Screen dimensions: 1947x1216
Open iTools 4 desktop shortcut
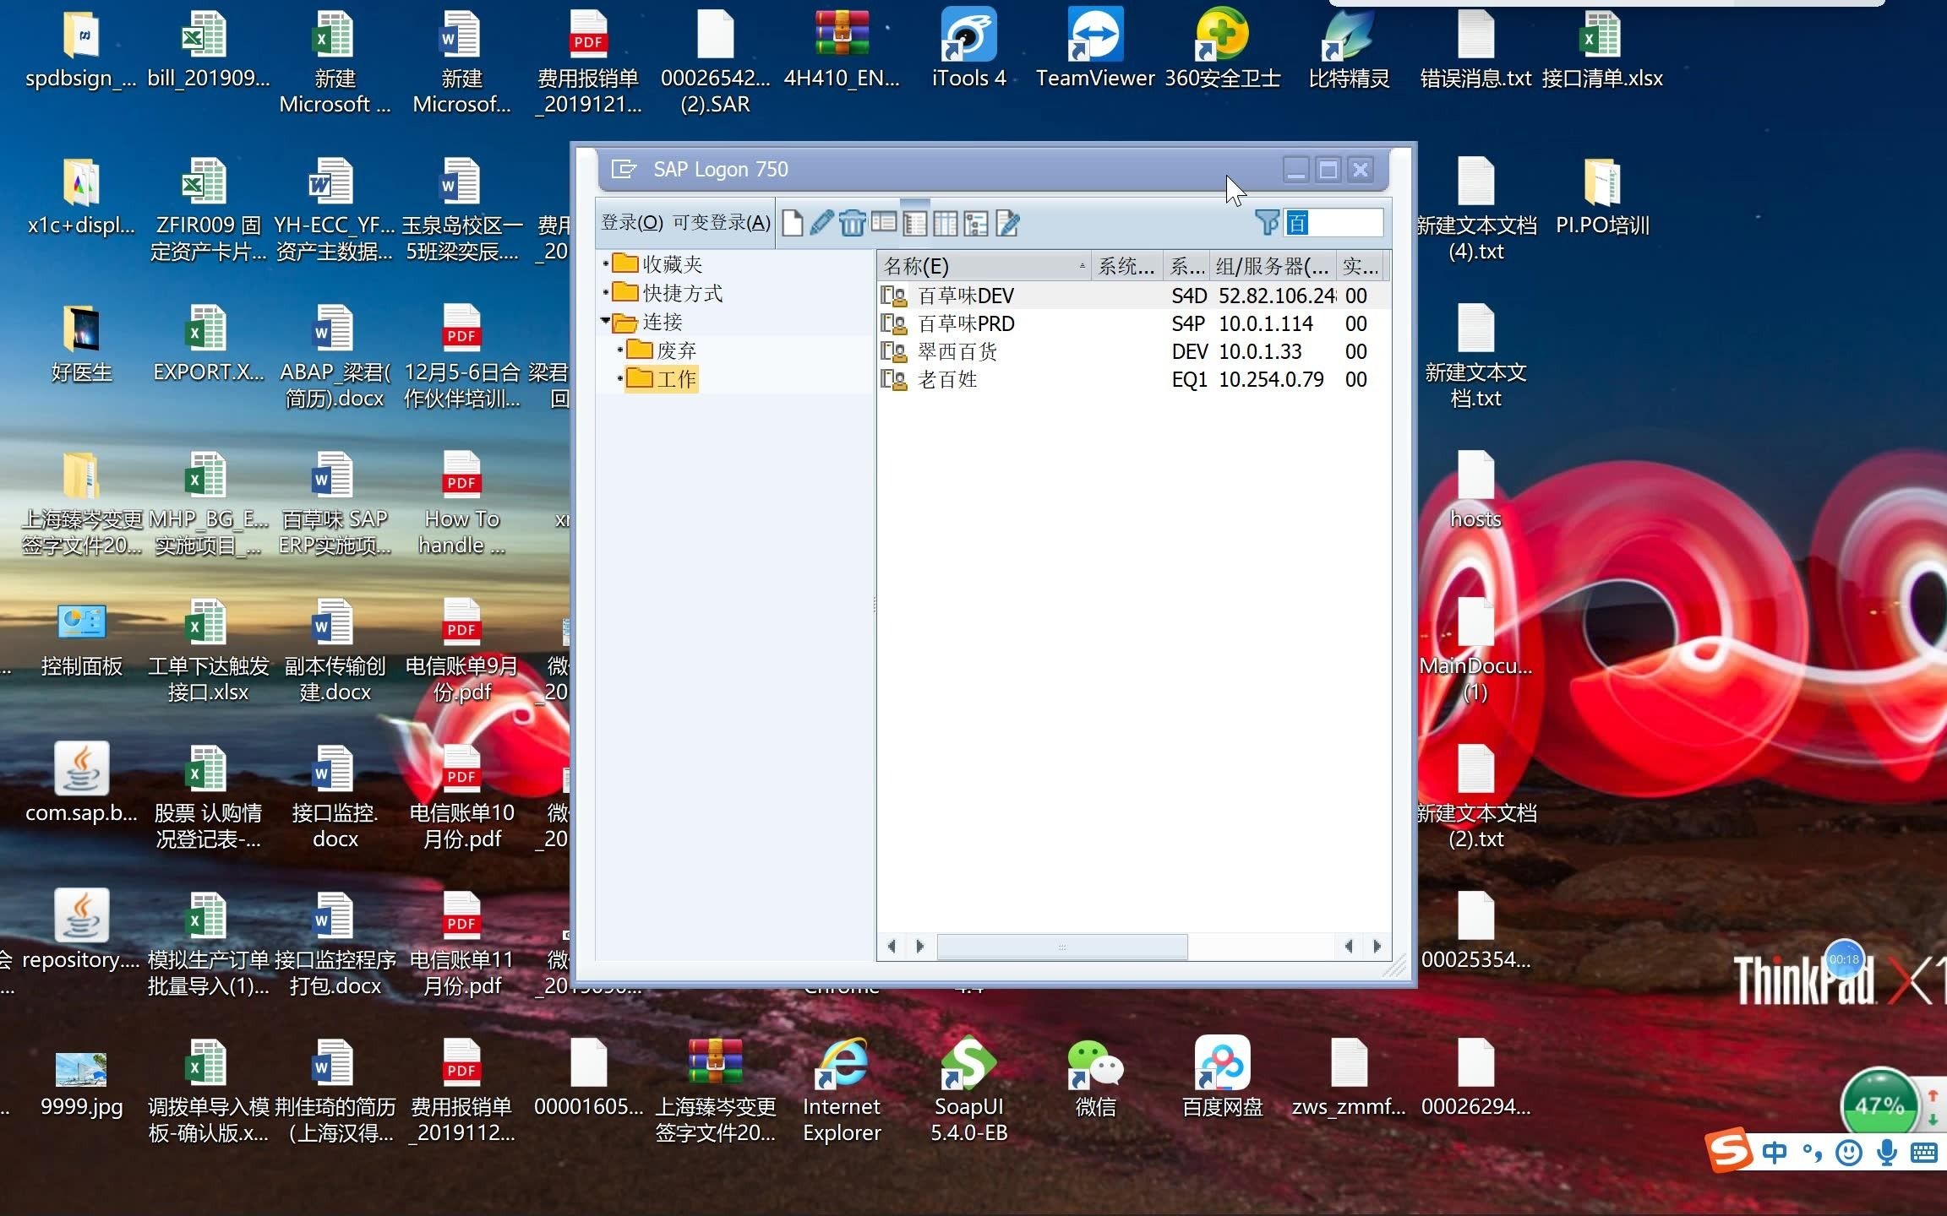968,49
